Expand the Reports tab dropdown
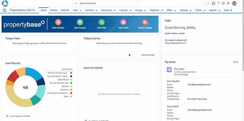The width and height of the screenshot is (244, 121). [x=219, y=10]
